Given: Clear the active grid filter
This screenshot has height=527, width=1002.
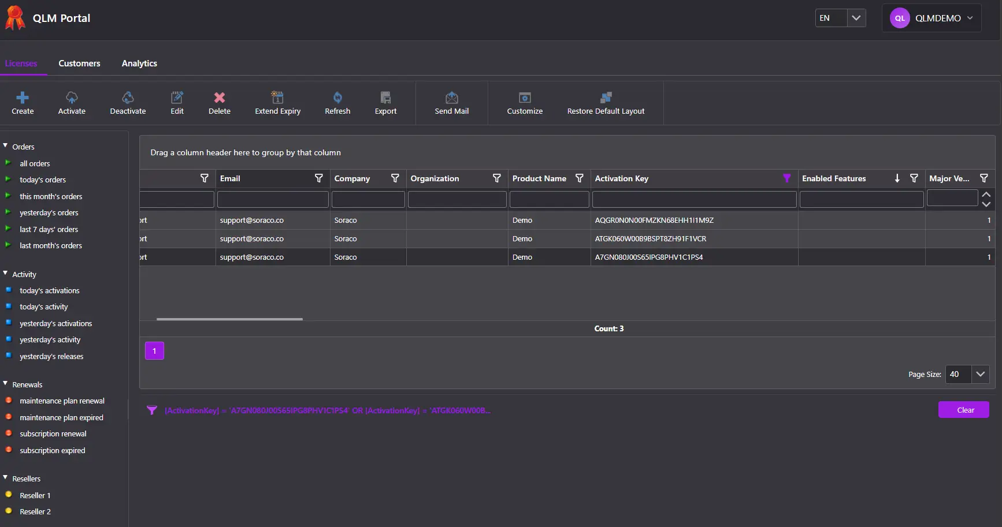Looking at the screenshot, I should pyautogui.click(x=964, y=410).
